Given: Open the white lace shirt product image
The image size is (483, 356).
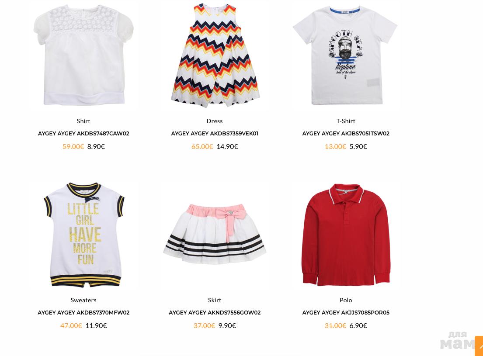Looking at the screenshot, I should coord(83,55).
